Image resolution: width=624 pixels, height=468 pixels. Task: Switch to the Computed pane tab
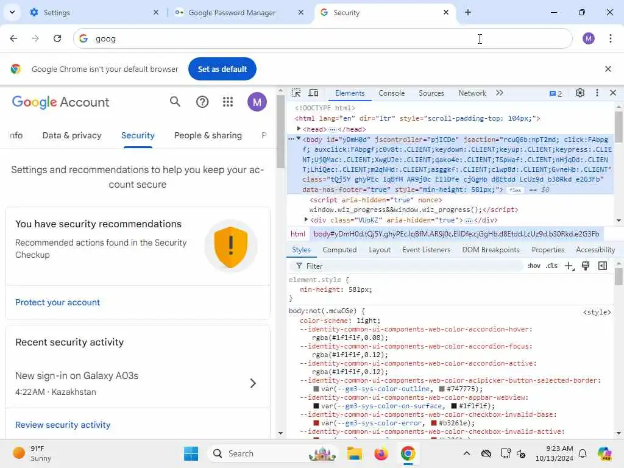click(x=339, y=250)
